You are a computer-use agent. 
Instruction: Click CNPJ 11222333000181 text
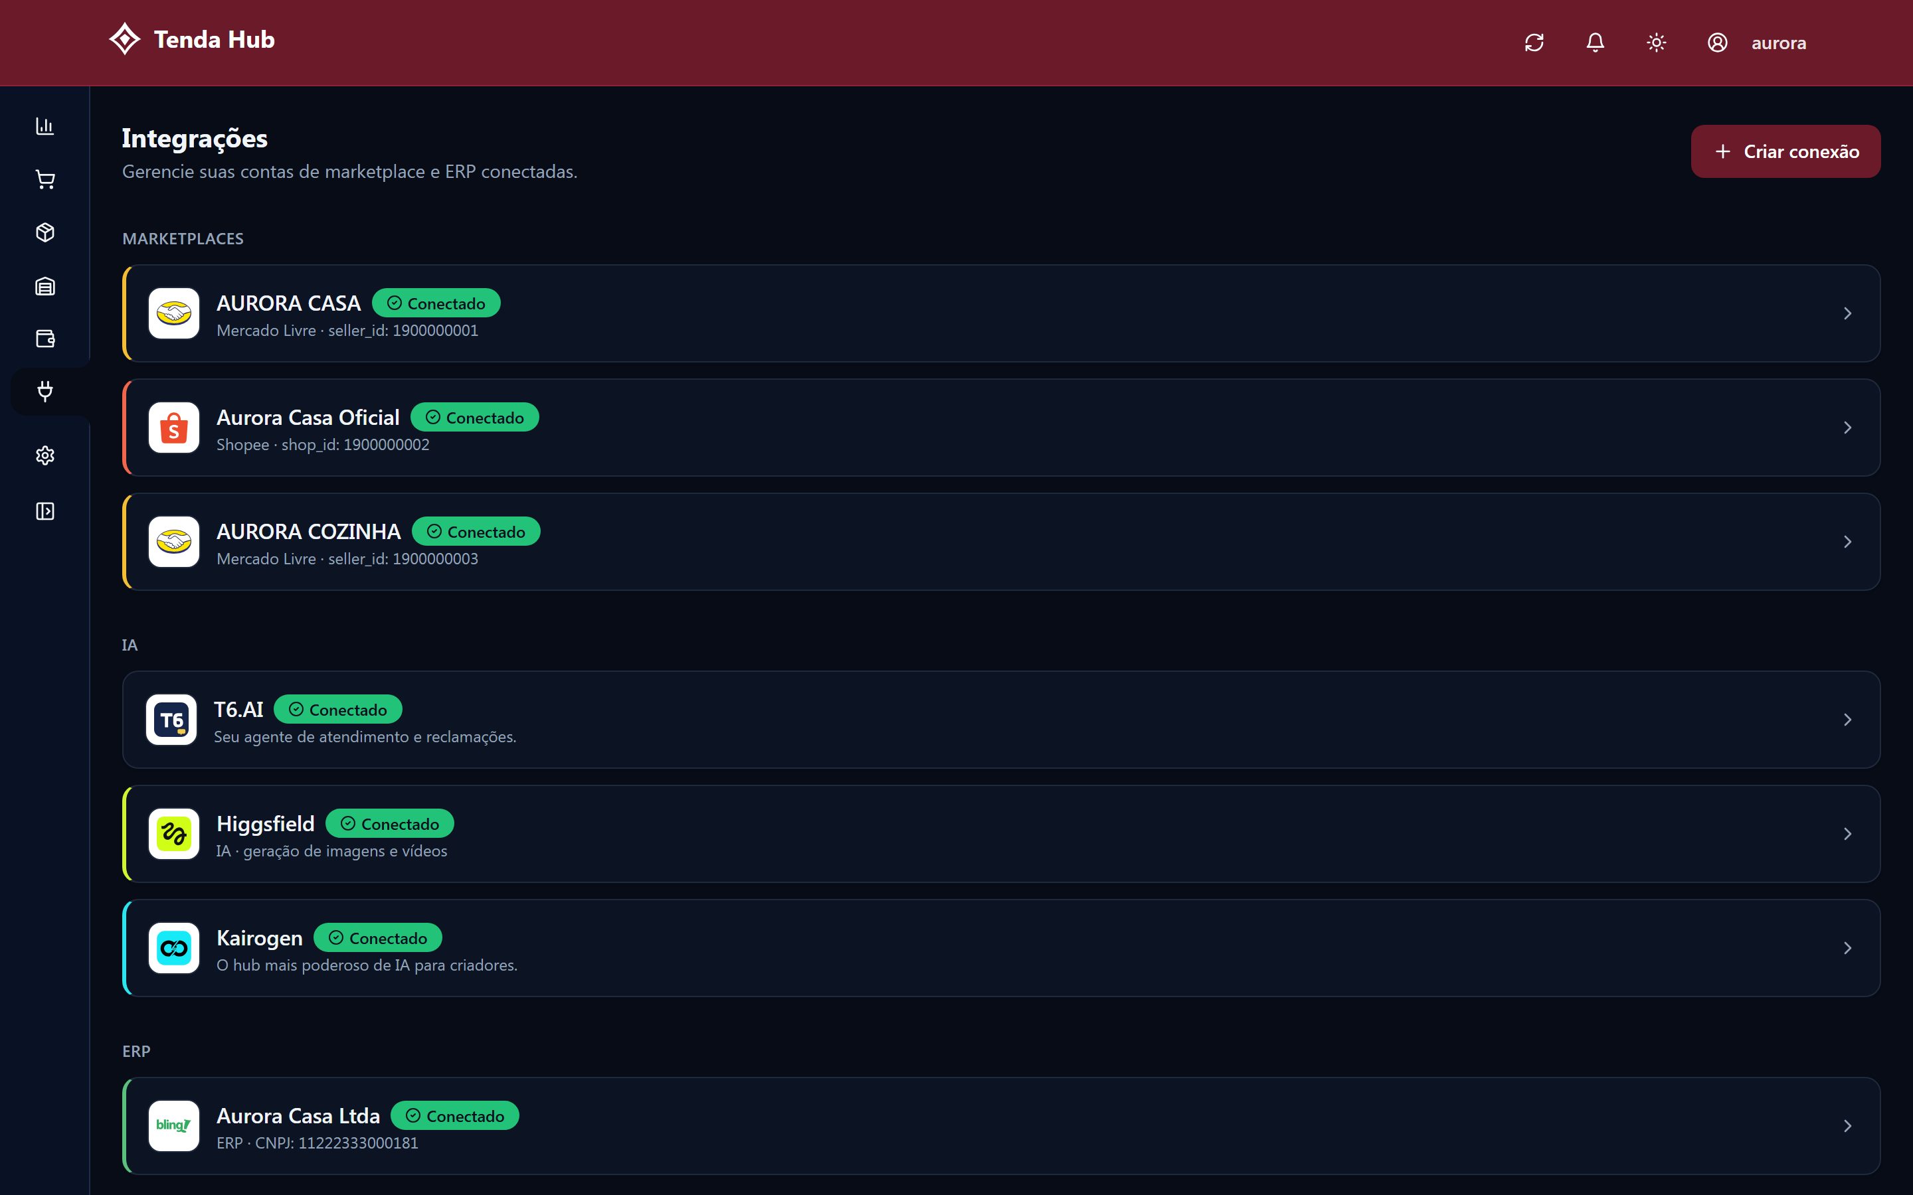point(337,1144)
